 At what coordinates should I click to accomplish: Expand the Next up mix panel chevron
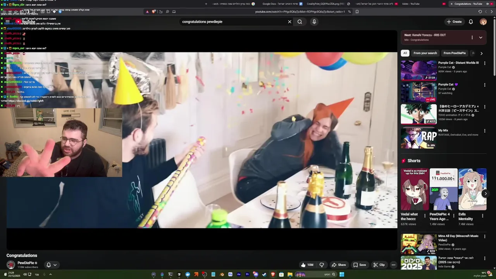(x=481, y=38)
